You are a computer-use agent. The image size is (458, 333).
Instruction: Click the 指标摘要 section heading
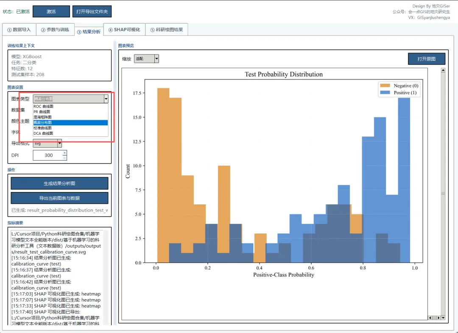click(x=15, y=223)
